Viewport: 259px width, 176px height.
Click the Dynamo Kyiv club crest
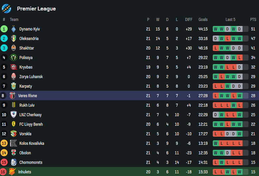13,29
